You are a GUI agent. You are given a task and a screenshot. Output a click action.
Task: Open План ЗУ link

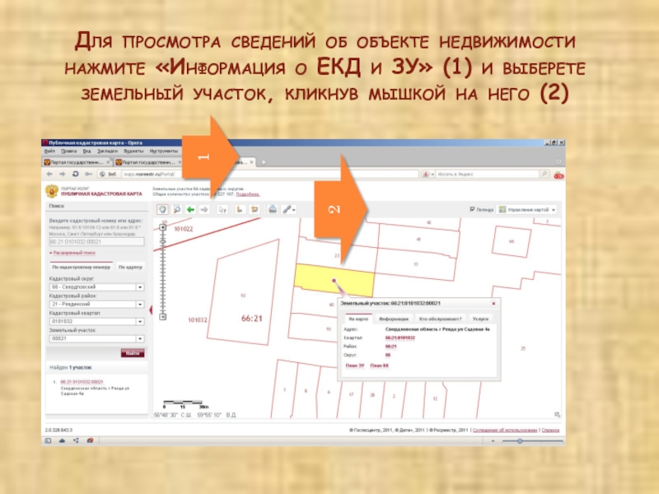[355, 366]
